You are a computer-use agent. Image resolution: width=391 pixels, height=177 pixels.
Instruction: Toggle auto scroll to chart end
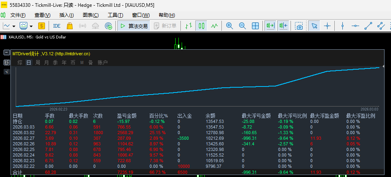tap(270, 26)
